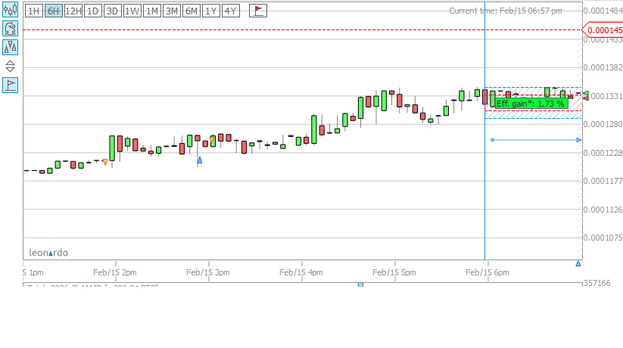Click the Eff. gain 1.73 % label
The width and height of the screenshot is (623, 348).
tap(531, 104)
